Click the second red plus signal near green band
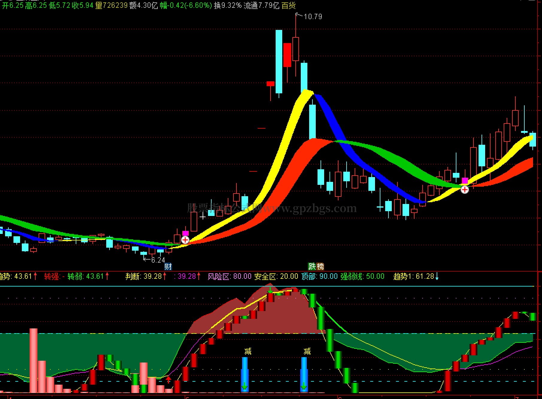This screenshot has width=542, height=399. (465, 190)
